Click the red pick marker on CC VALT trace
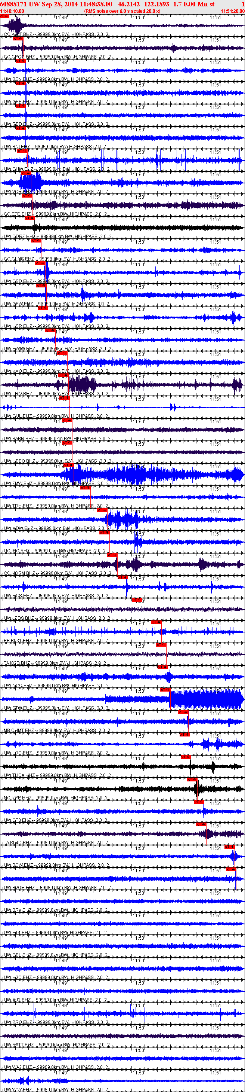Screen dimensions: 245x1092 tap(4, 16)
